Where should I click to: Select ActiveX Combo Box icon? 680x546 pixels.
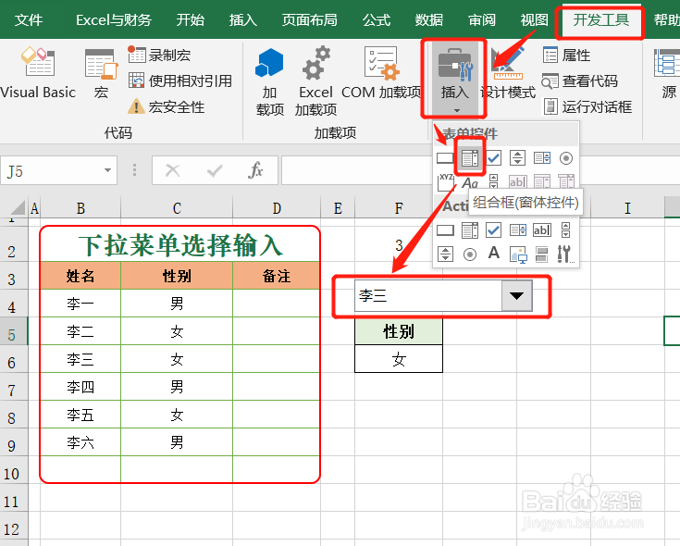(x=470, y=230)
